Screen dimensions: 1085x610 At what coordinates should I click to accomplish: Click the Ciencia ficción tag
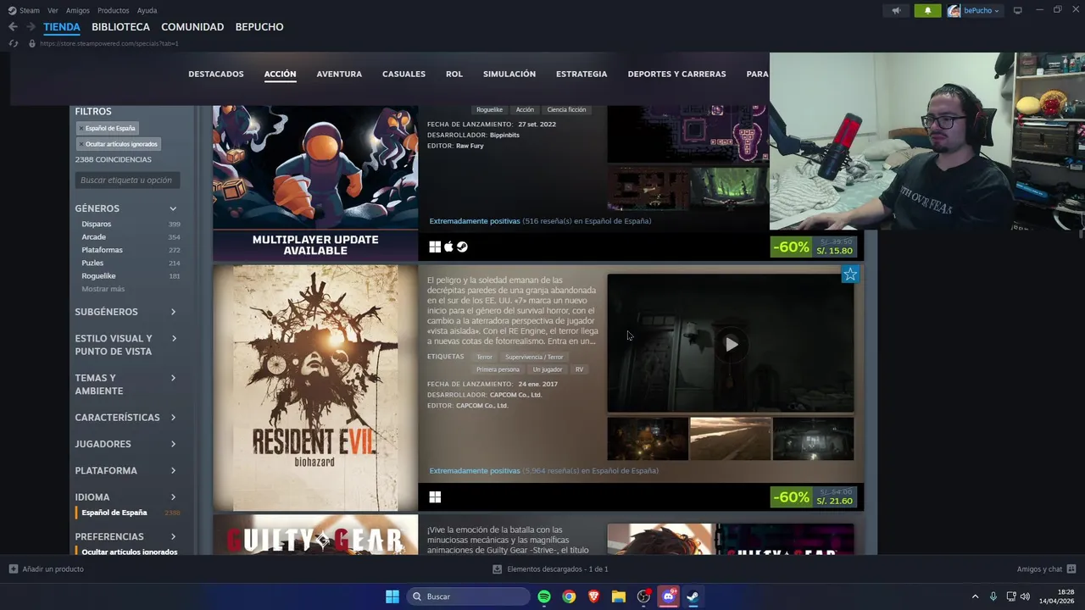[566, 110]
